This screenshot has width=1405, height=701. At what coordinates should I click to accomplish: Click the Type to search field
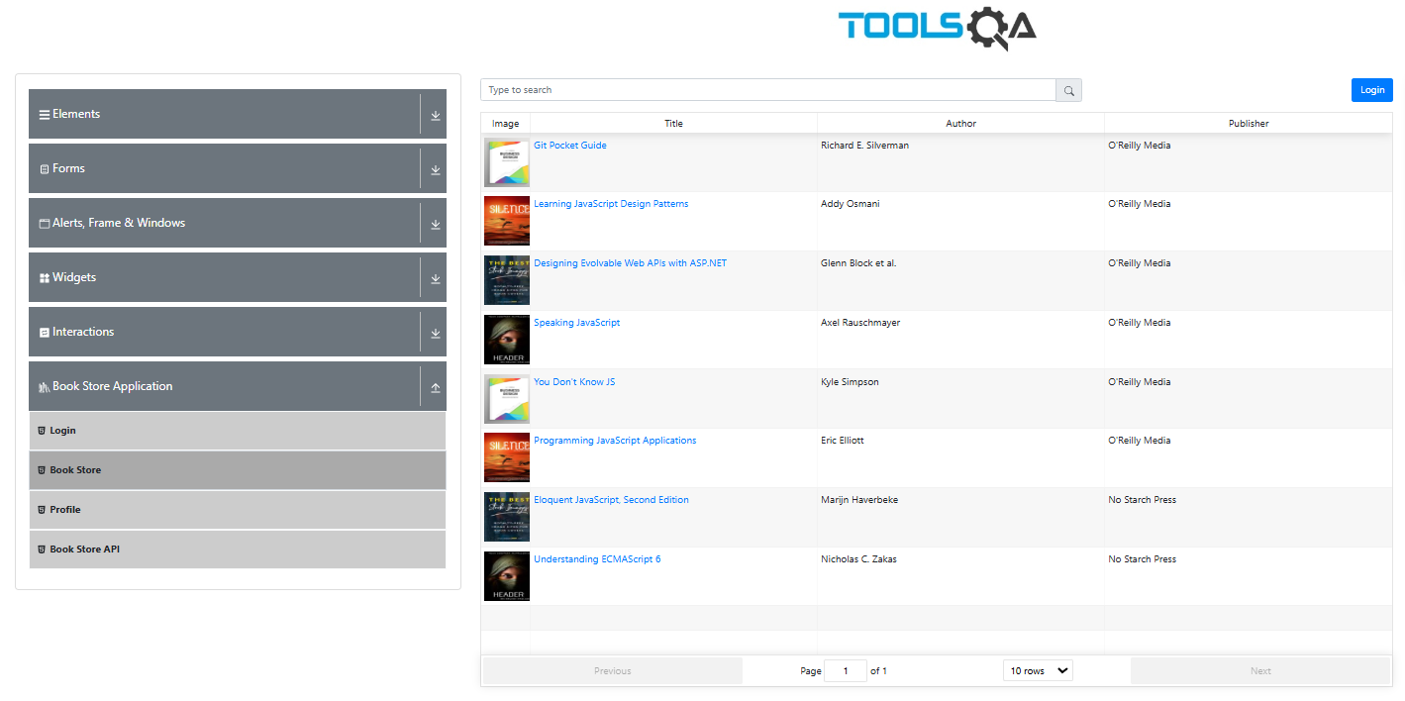[767, 90]
